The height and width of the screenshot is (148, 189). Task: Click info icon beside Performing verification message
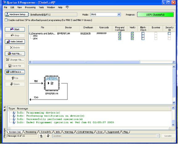pos(14,116)
